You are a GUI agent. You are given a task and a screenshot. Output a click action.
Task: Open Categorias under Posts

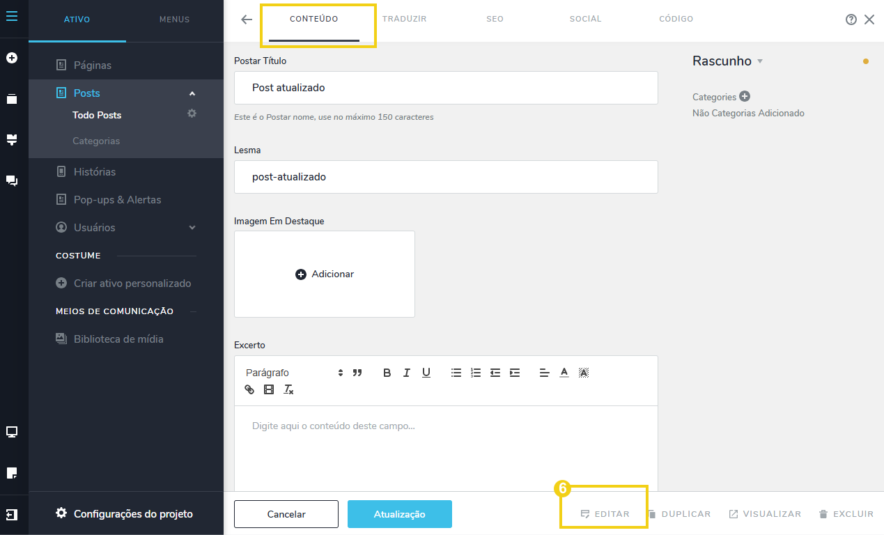[96, 141]
